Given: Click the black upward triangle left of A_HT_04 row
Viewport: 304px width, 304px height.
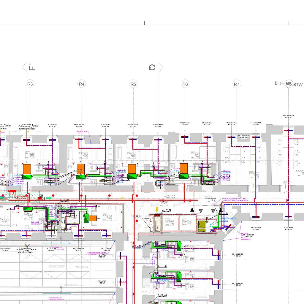Looking at the screenshot, I should pos(192,210).
